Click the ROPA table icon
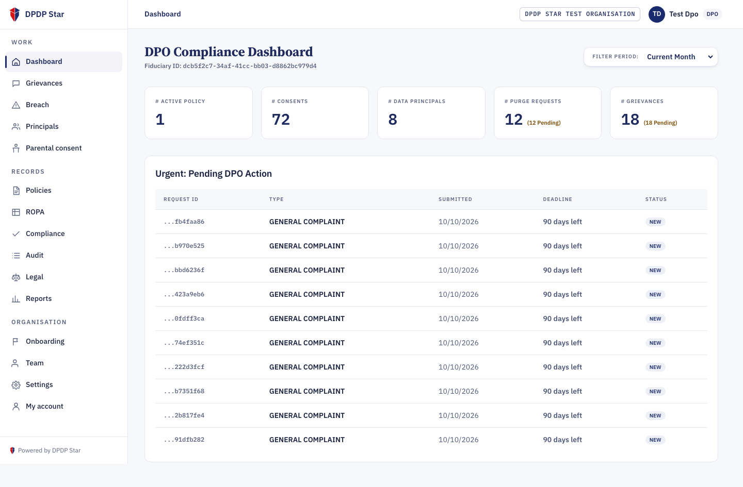The height and width of the screenshot is (487, 743). (x=16, y=212)
